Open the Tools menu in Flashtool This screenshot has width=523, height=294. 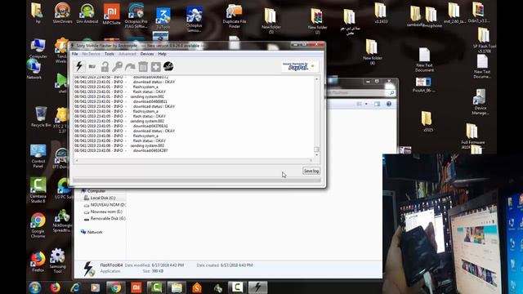coord(109,54)
